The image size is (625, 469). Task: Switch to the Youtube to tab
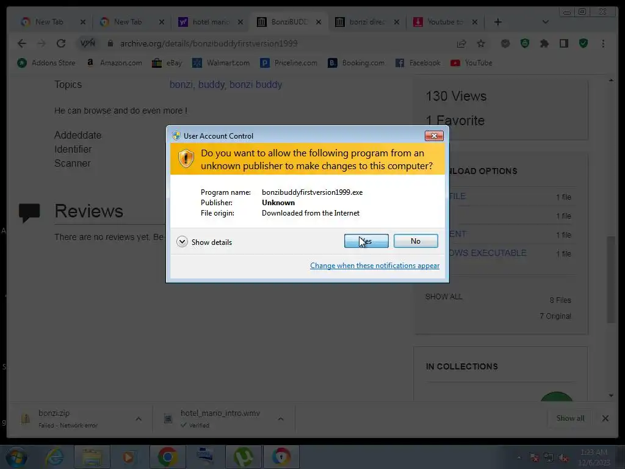coord(445,22)
